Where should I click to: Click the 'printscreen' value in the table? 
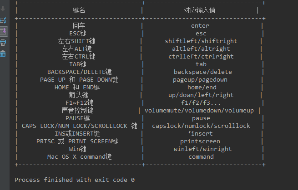pos(200,141)
